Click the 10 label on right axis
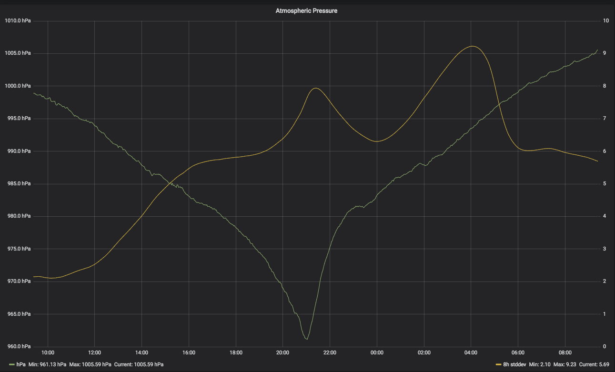 pyautogui.click(x=605, y=20)
